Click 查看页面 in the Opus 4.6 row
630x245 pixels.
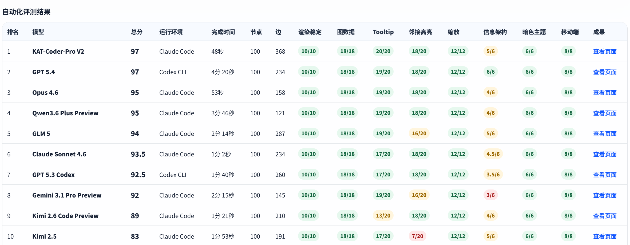pos(604,93)
